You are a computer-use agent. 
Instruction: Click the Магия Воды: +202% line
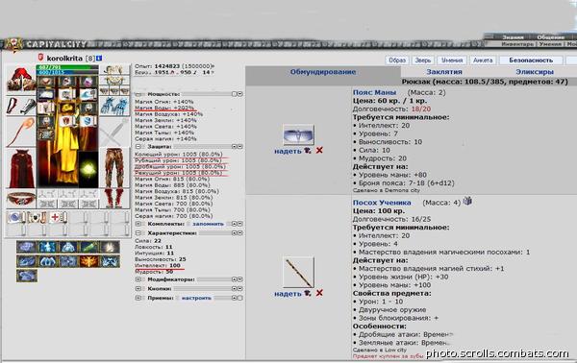[x=164, y=108]
